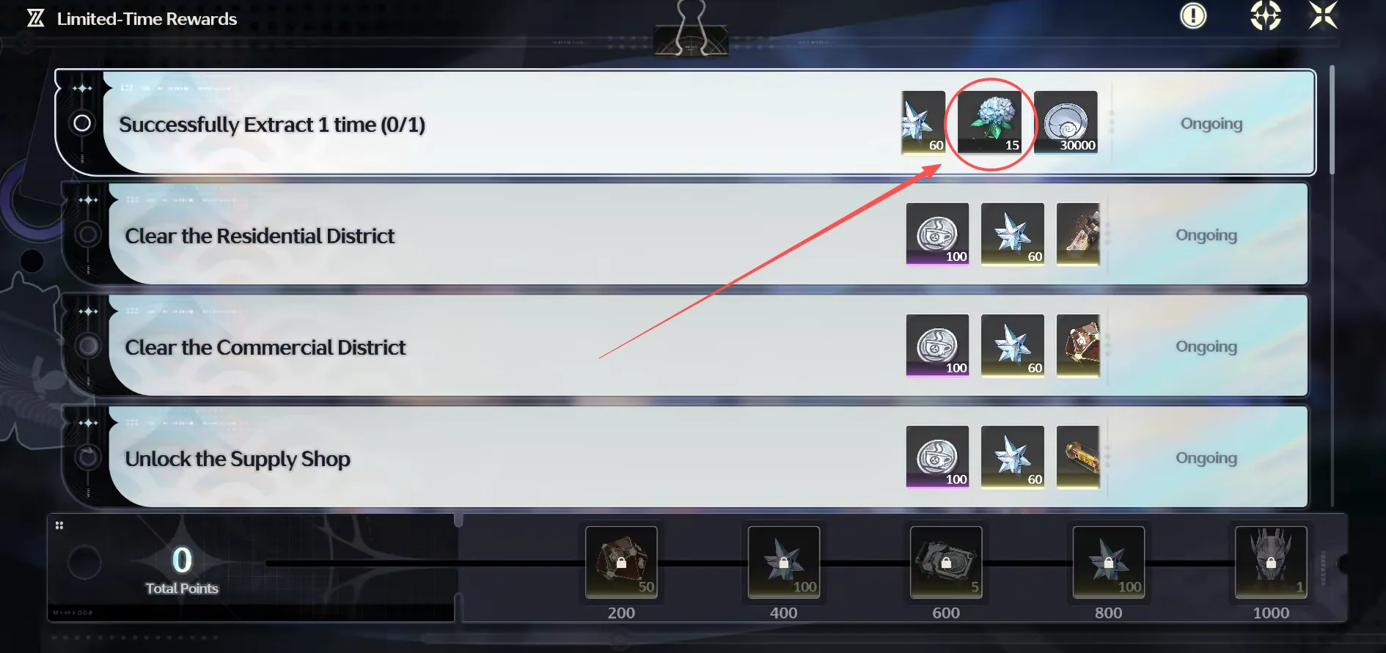Select the radio circle beside Unlock the Supply Shop

pos(88,457)
